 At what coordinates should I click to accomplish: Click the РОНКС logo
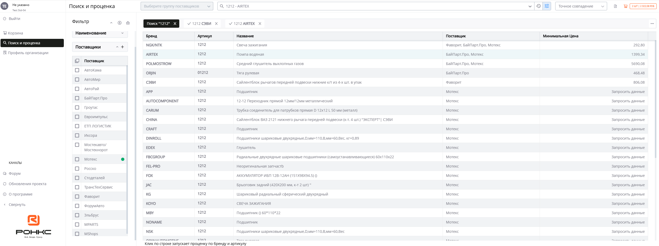click(x=33, y=226)
